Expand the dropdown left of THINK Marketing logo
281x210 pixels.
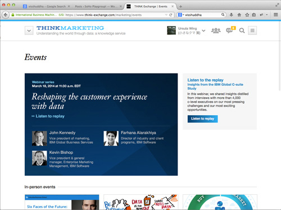tap(29, 30)
